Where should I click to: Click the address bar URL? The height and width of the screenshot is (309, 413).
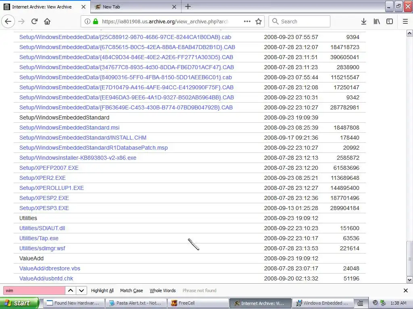click(x=165, y=22)
